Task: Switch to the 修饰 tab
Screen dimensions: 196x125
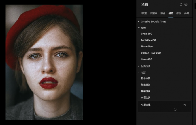Action: [x=179, y=13]
